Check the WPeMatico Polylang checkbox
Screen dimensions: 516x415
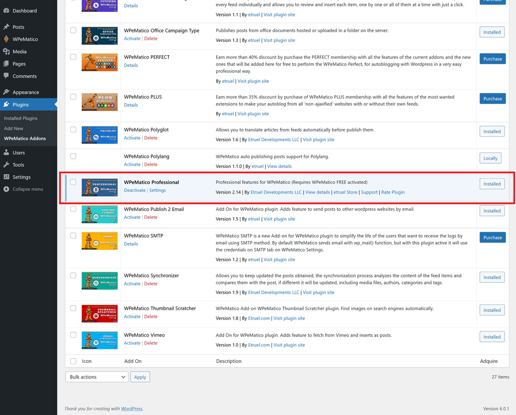[73, 156]
